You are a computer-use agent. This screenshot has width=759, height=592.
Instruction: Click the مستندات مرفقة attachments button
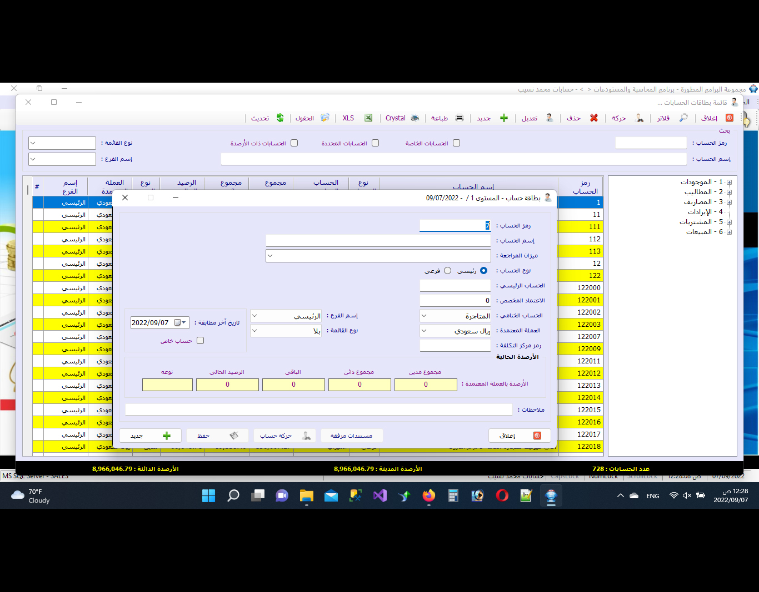pyautogui.click(x=351, y=436)
